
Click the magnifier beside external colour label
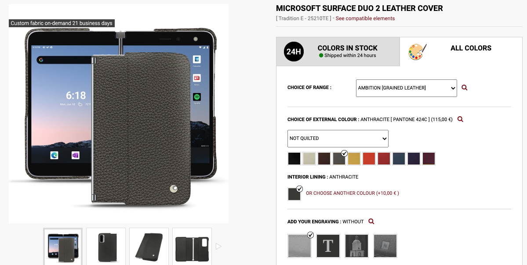click(460, 119)
